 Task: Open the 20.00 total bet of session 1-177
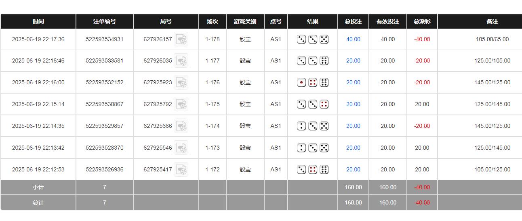(353, 61)
